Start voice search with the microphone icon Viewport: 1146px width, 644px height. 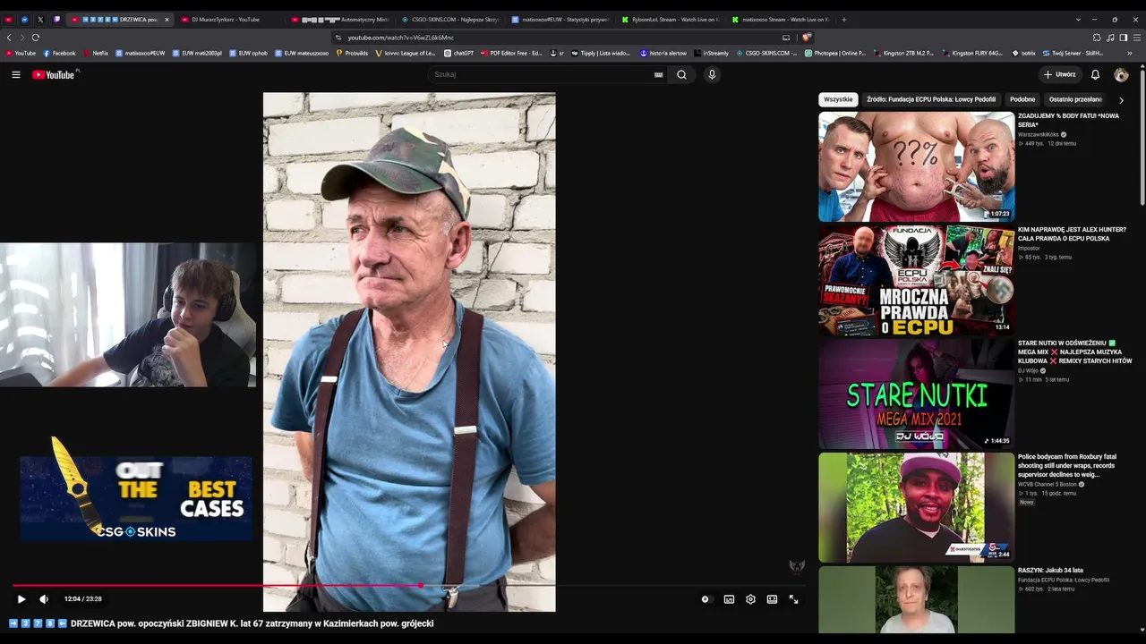[712, 74]
